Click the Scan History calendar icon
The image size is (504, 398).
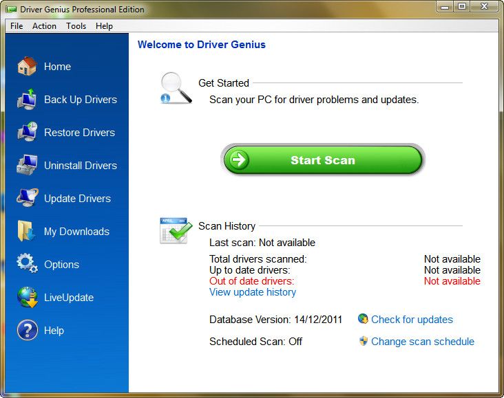click(176, 231)
